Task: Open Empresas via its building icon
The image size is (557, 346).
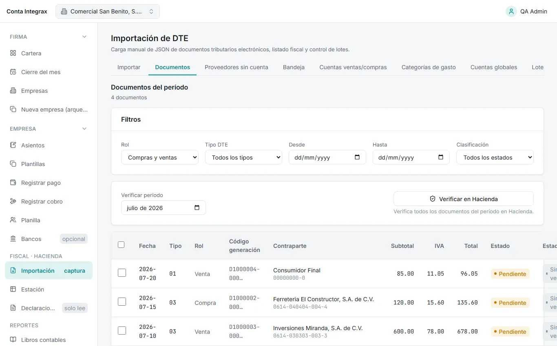Action: click(13, 91)
